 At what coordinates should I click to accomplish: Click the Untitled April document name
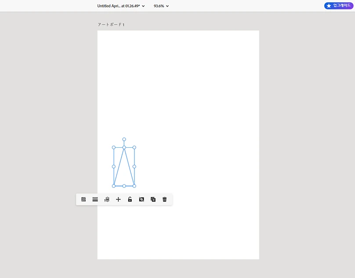click(x=111, y=6)
